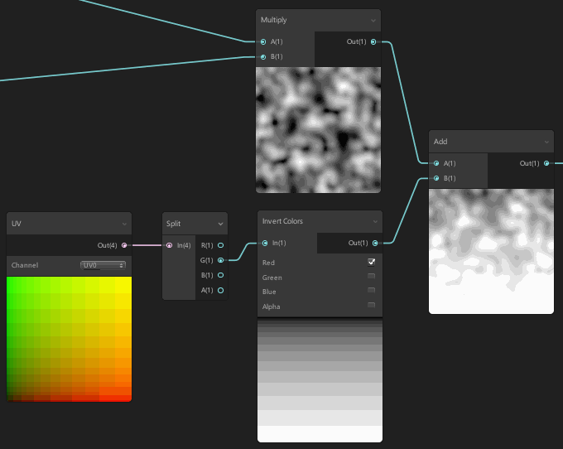This screenshot has height=449, width=563.
Task: Collapse the UV node preview chevron
Action: [124, 224]
